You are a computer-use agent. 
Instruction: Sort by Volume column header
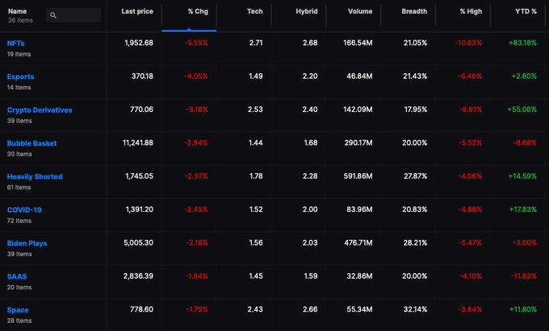(x=360, y=11)
